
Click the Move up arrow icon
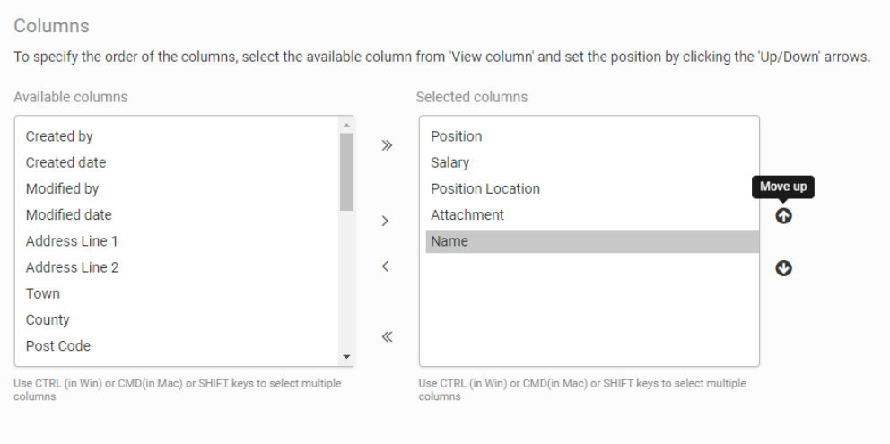pyautogui.click(x=783, y=216)
